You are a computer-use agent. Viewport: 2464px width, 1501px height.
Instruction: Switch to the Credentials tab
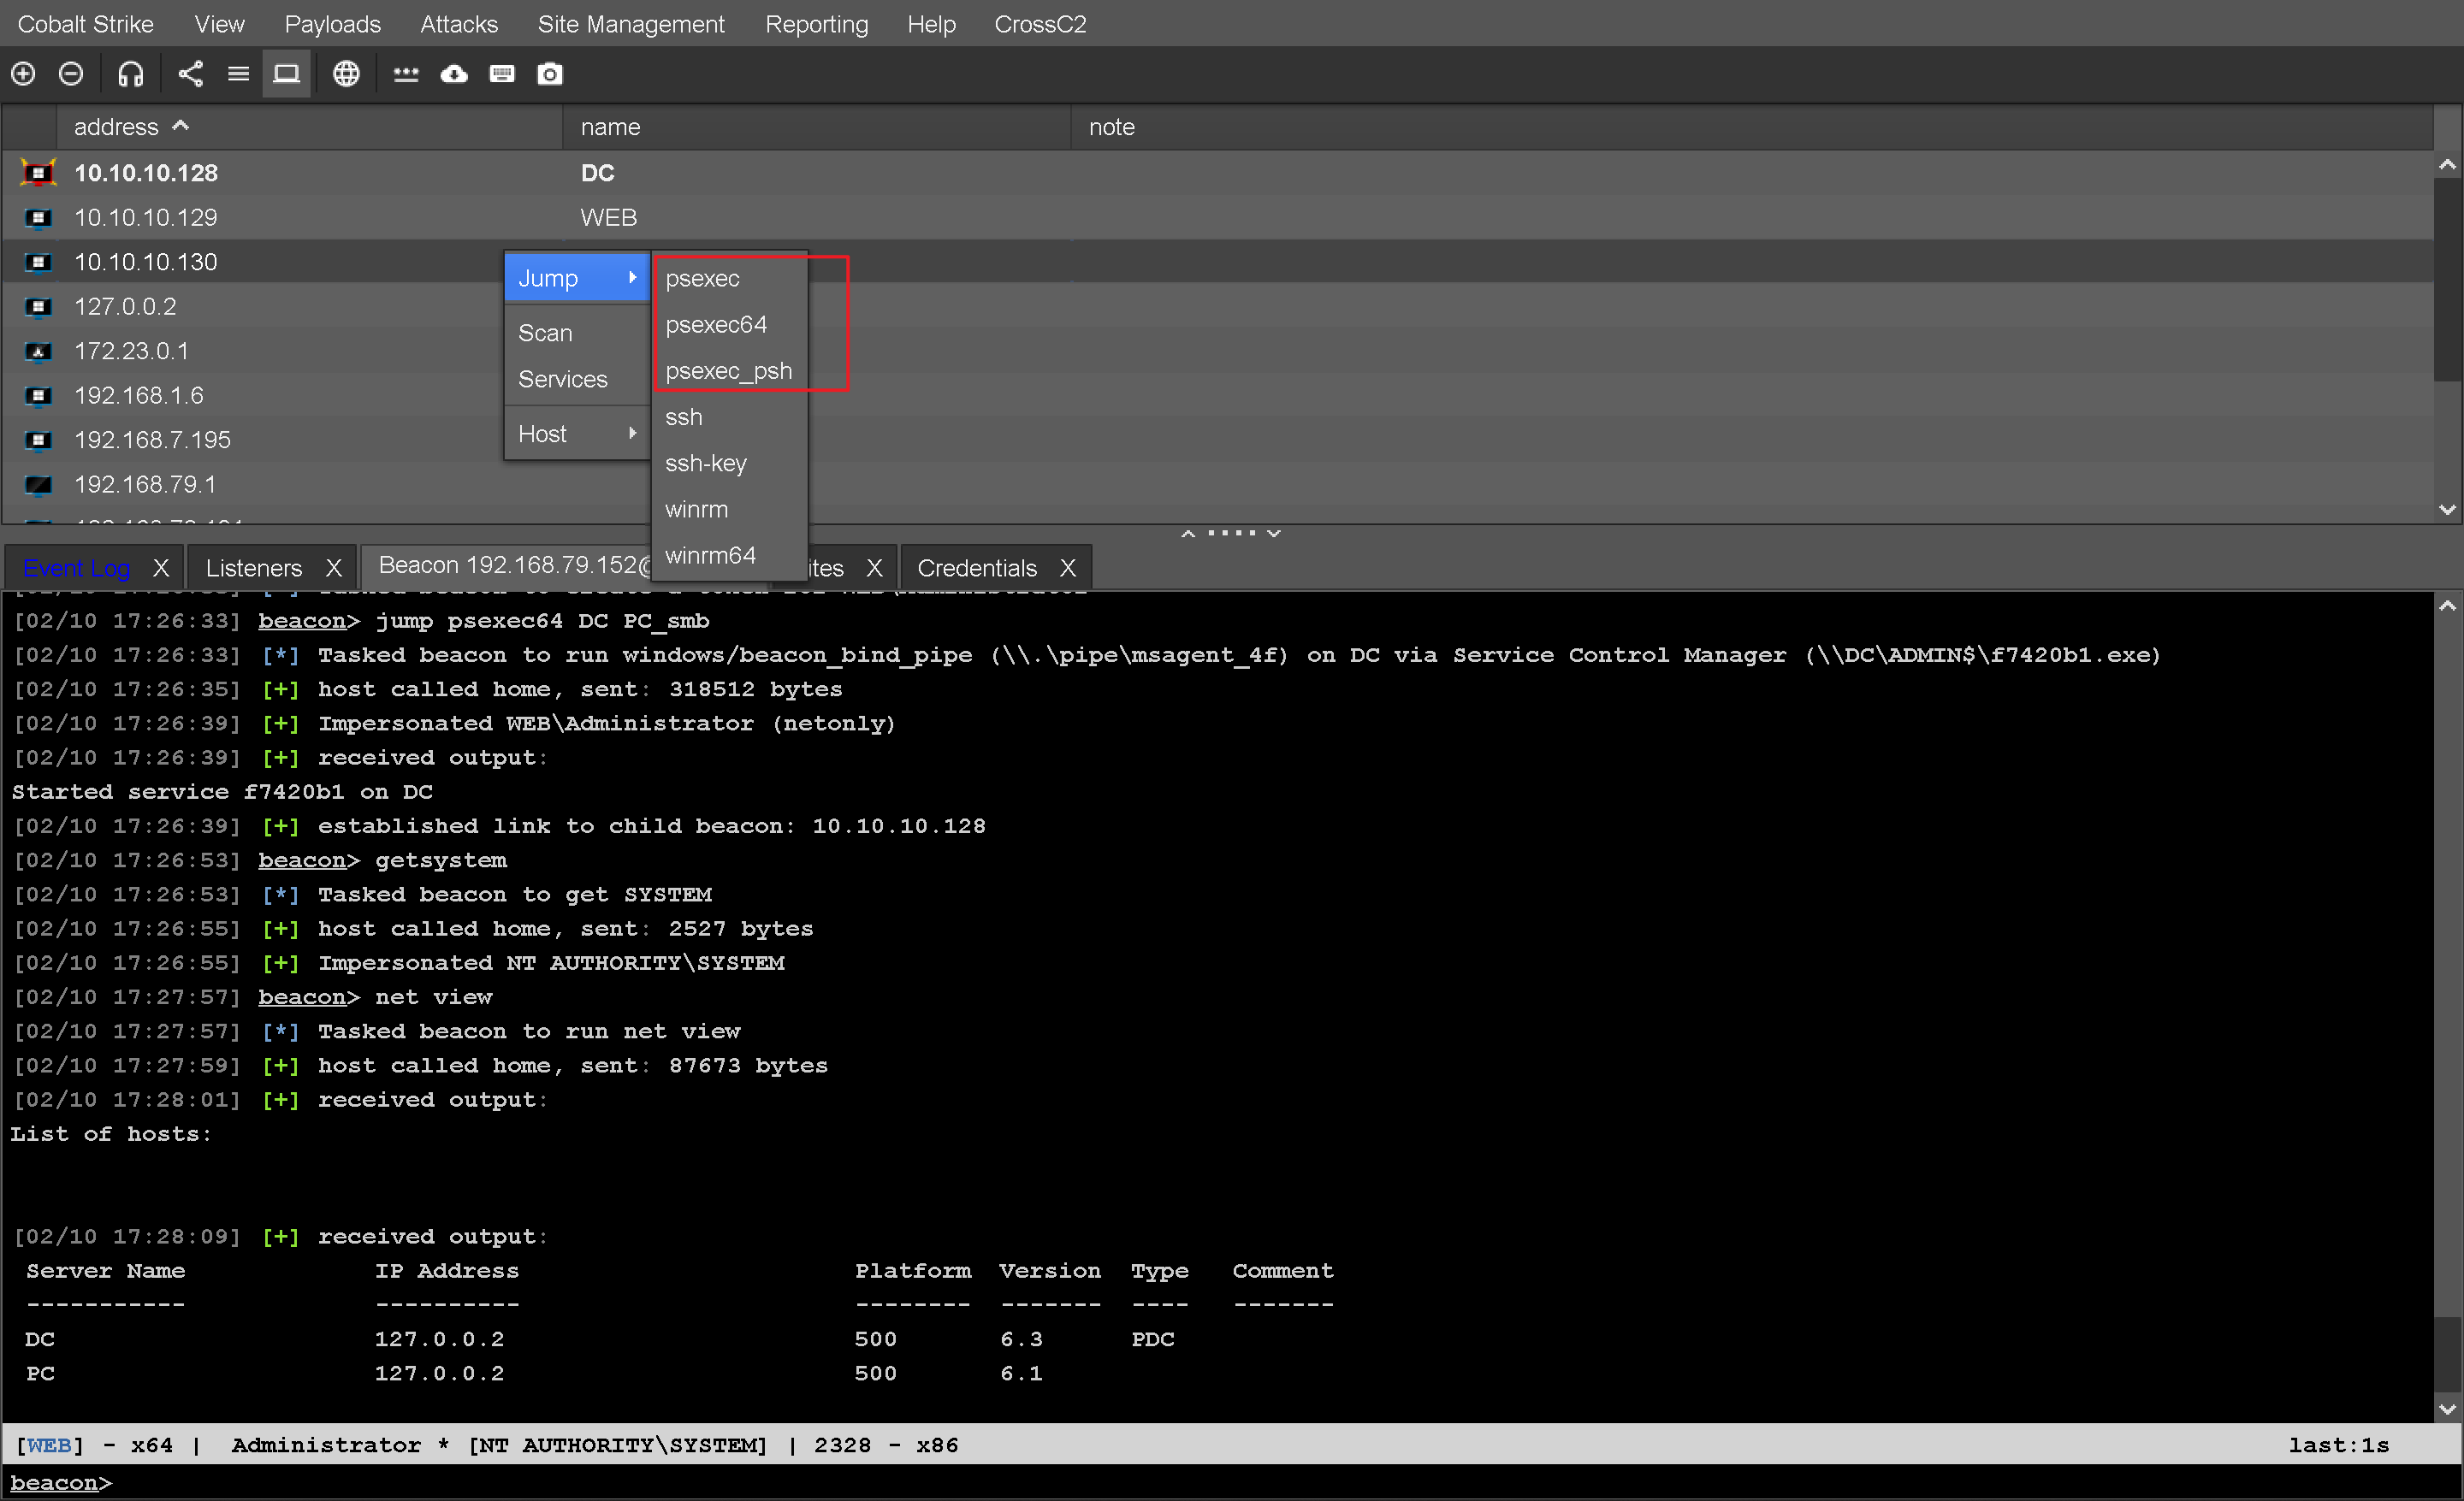tap(976, 568)
